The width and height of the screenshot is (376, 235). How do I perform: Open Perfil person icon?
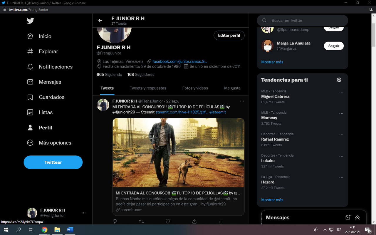click(30, 127)
